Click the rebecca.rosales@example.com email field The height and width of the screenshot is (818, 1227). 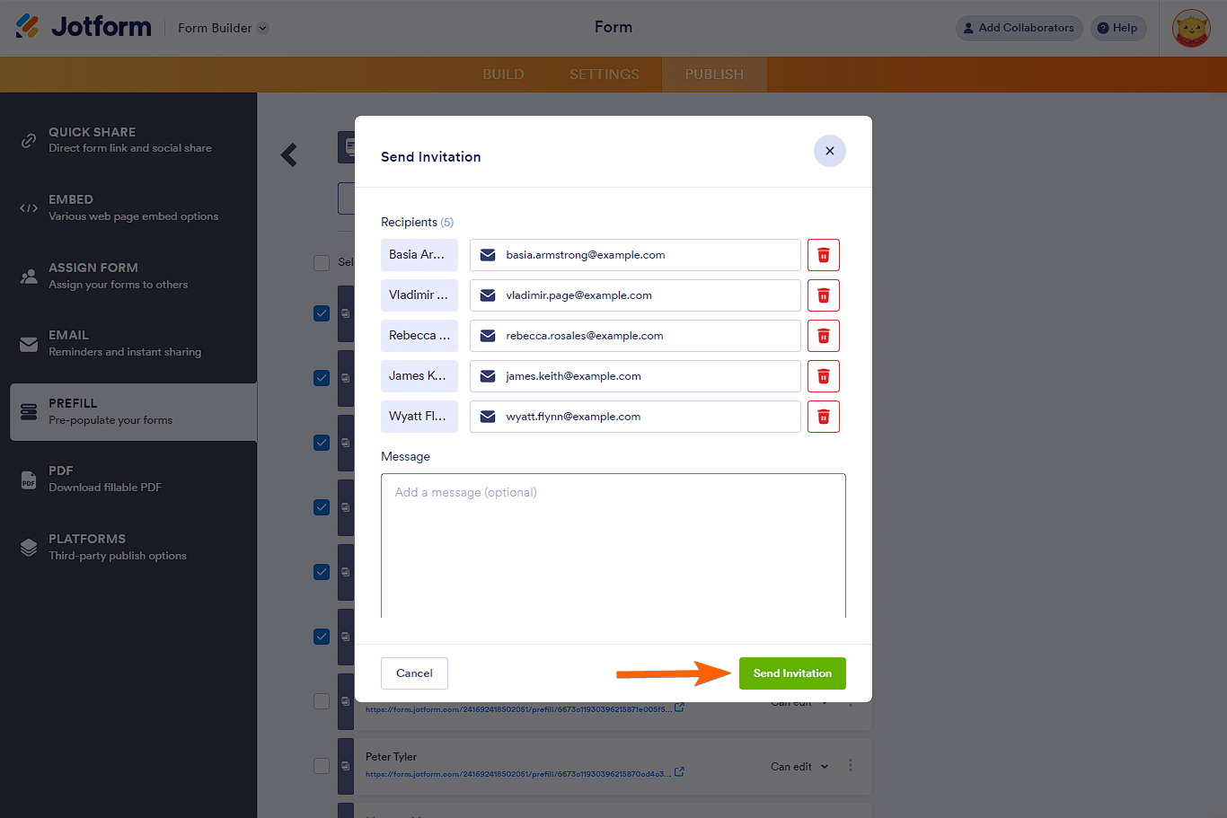(x=635, y=336)
